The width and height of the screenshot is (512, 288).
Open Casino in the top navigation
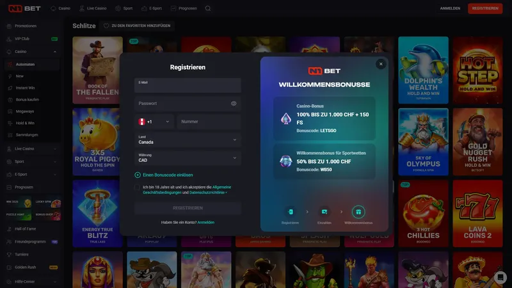60,8
